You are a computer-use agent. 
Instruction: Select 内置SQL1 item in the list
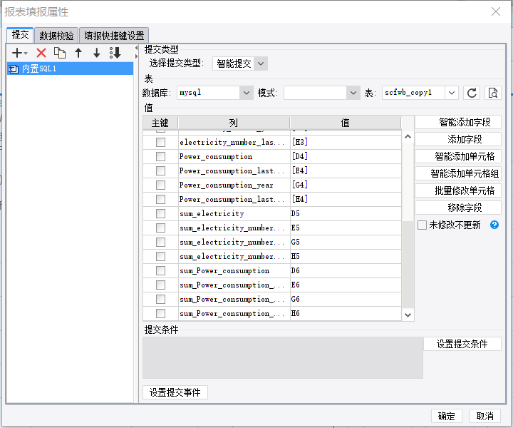pos(70,68)
